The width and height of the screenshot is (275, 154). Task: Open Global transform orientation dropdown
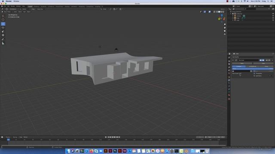[104, 9]
